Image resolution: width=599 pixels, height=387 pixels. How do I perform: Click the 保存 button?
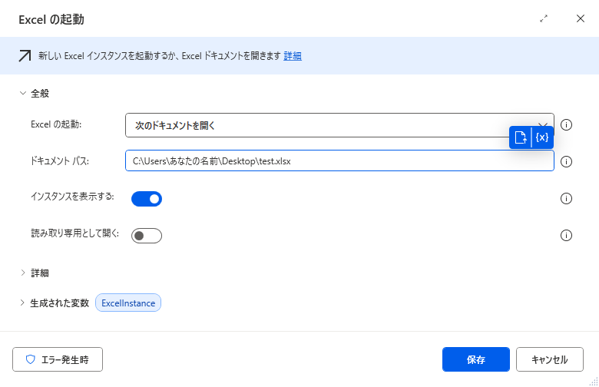[x=476, y=359]
